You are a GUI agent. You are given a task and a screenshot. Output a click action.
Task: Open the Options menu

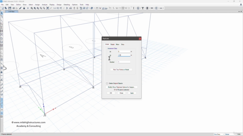(75, 5)
